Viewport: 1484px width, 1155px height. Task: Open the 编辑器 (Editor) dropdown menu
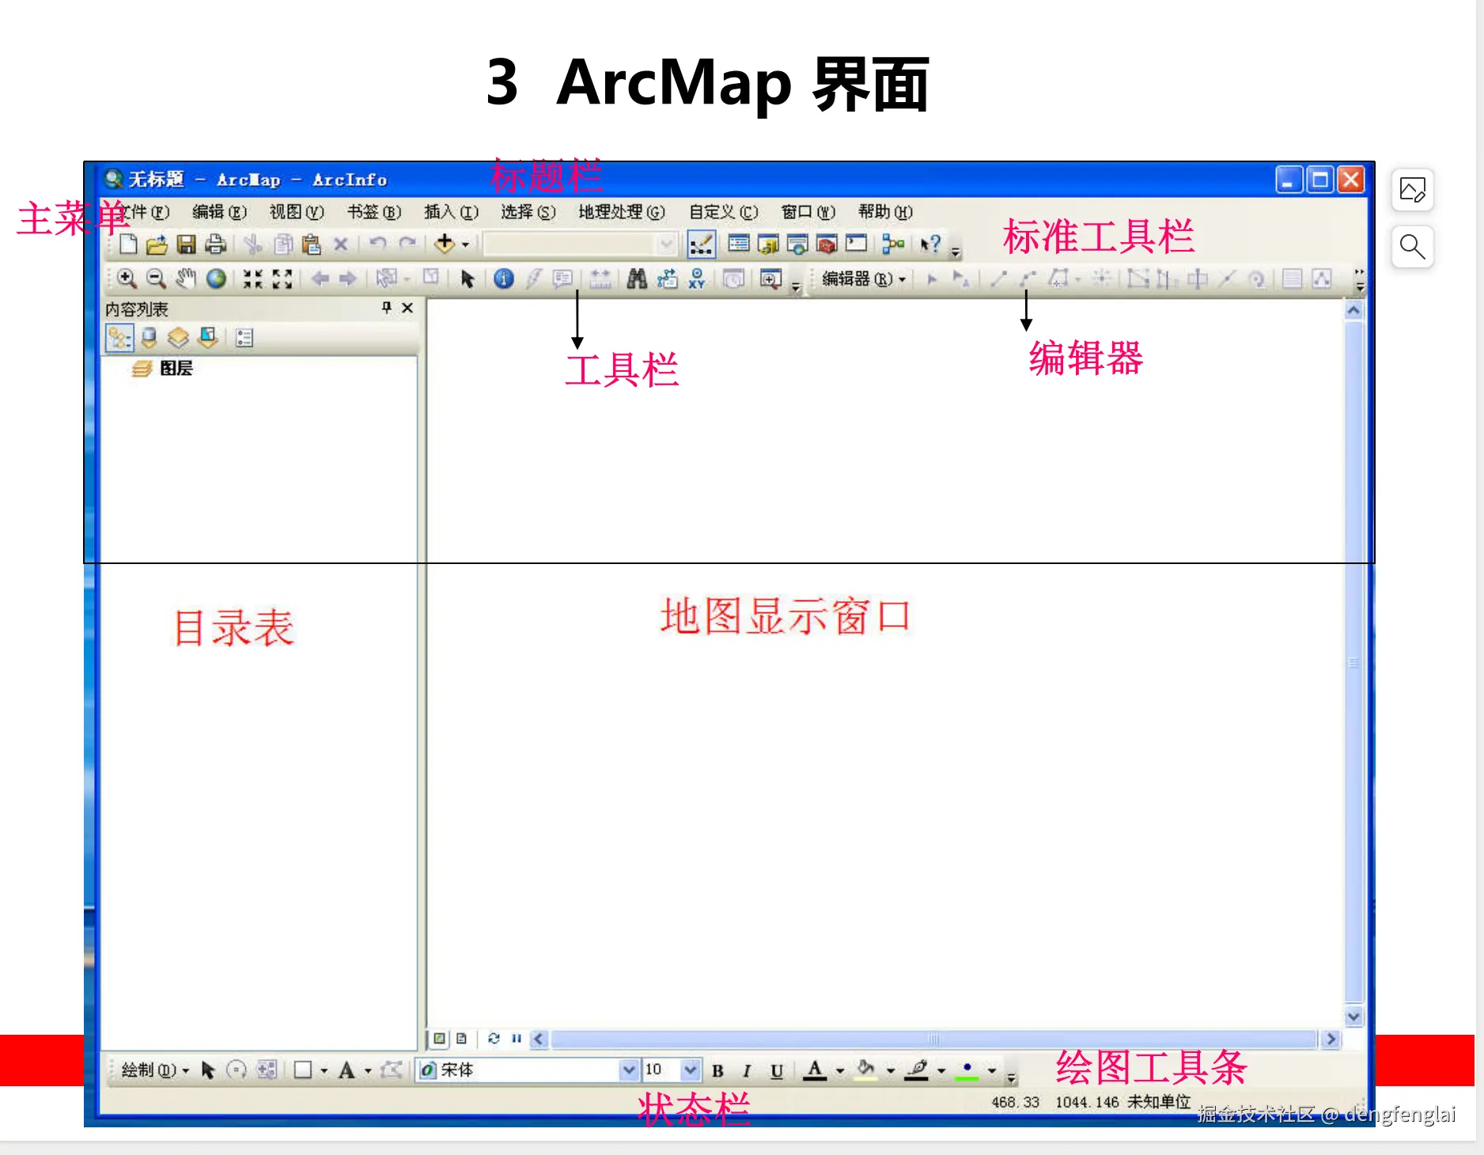coord(862,278)
